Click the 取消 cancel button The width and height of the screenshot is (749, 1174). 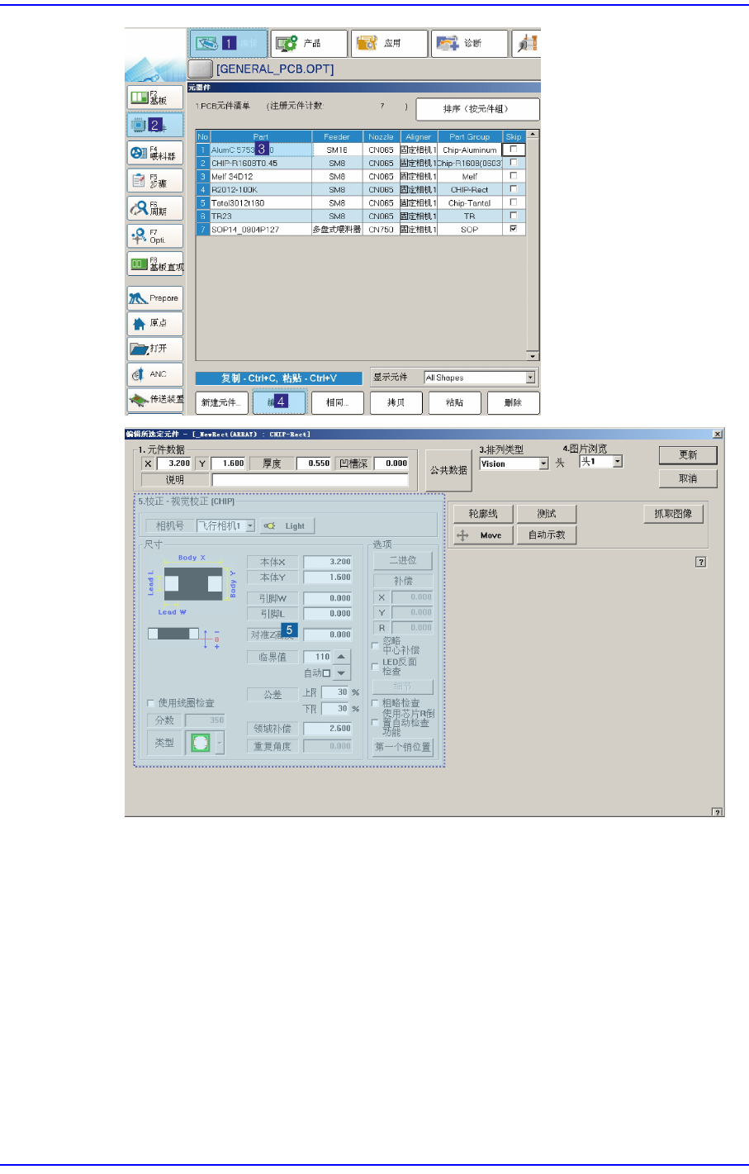[688, 478]
